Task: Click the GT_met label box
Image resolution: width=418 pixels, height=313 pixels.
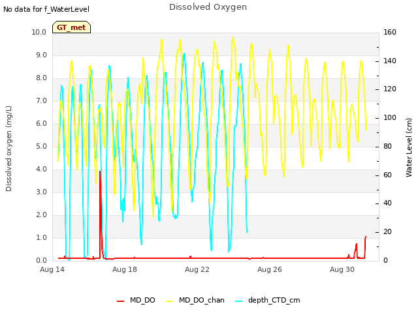Action: click(x=71, y=27)
